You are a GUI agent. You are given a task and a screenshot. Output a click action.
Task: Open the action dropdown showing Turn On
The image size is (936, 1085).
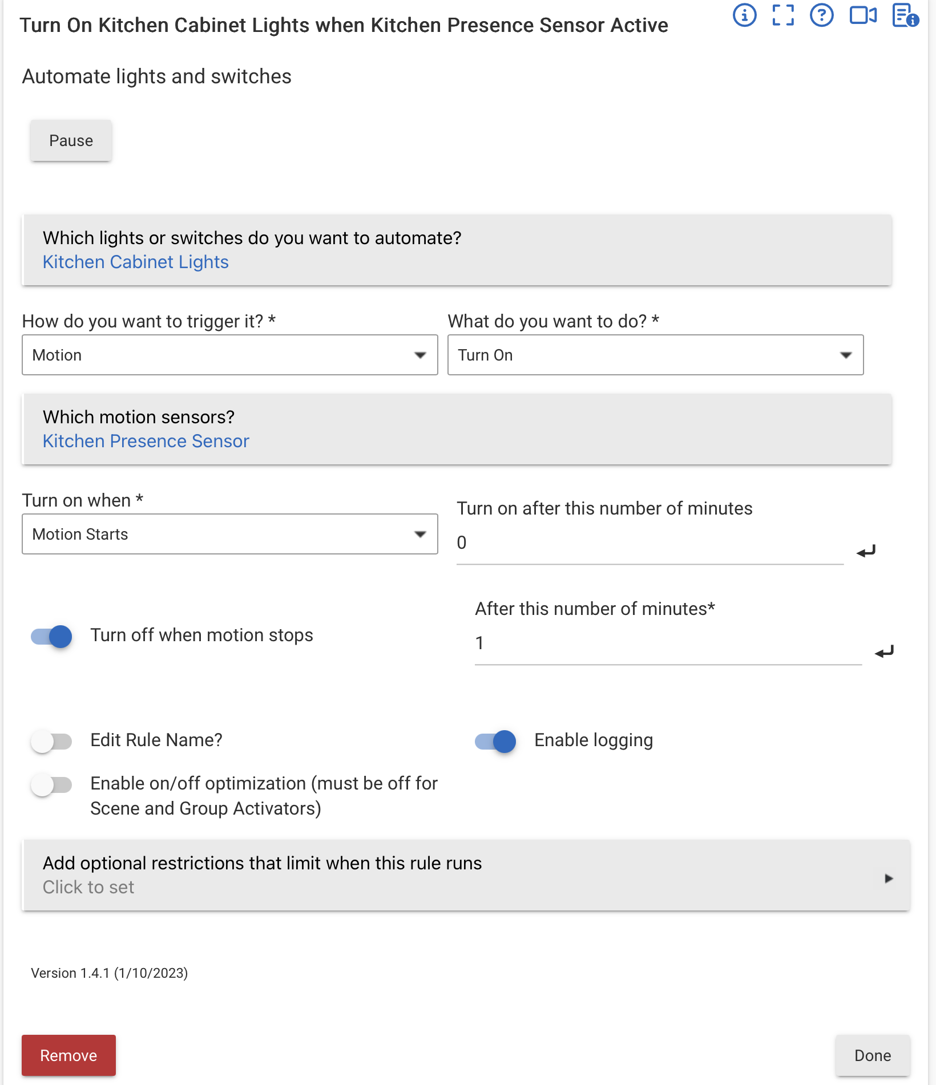tap(655, 355)
